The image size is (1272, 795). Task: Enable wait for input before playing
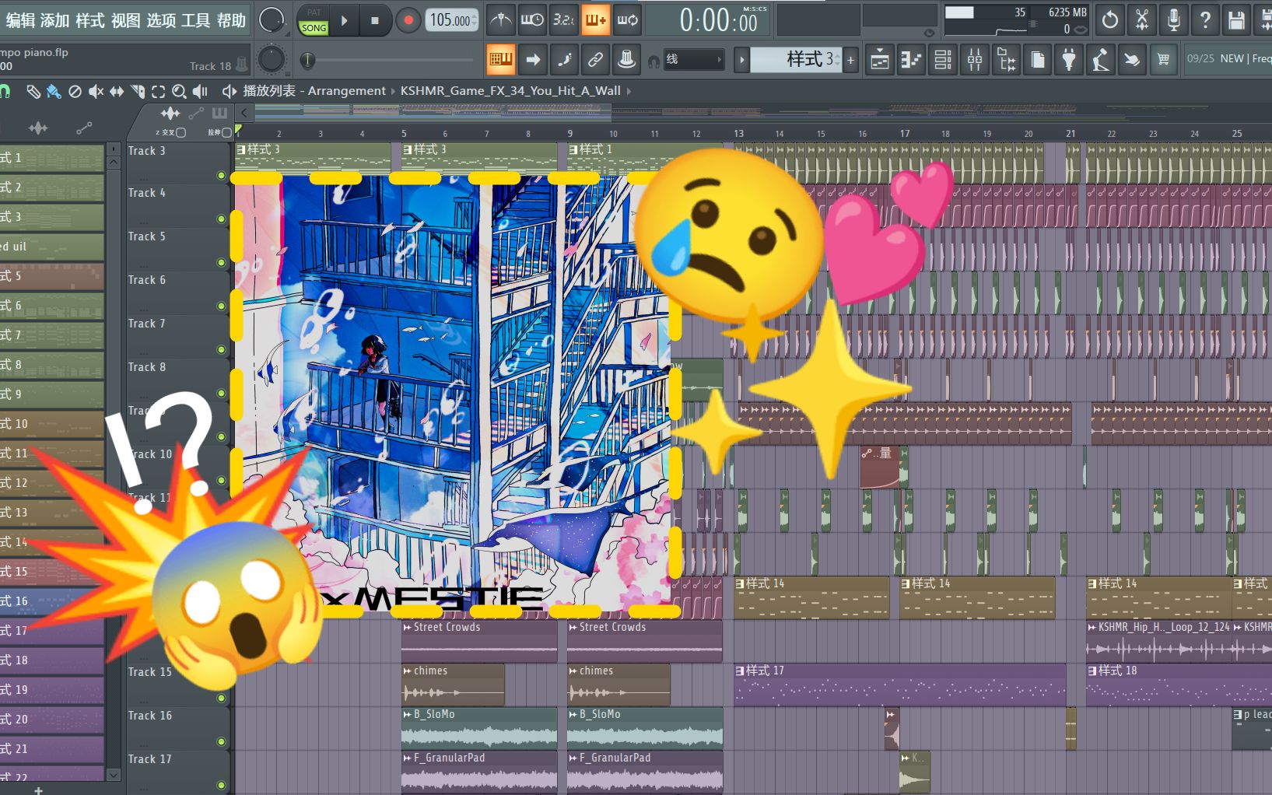pos(532,20)
